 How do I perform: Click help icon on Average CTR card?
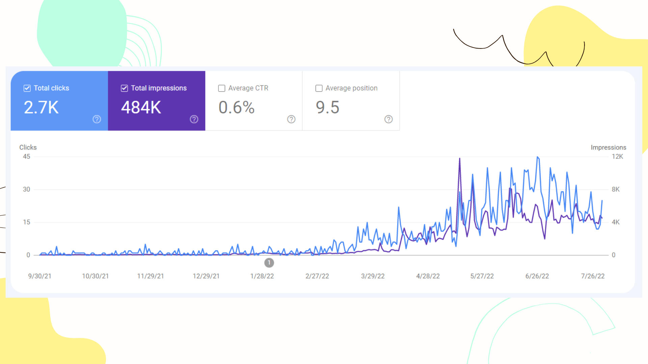[291, 119]
